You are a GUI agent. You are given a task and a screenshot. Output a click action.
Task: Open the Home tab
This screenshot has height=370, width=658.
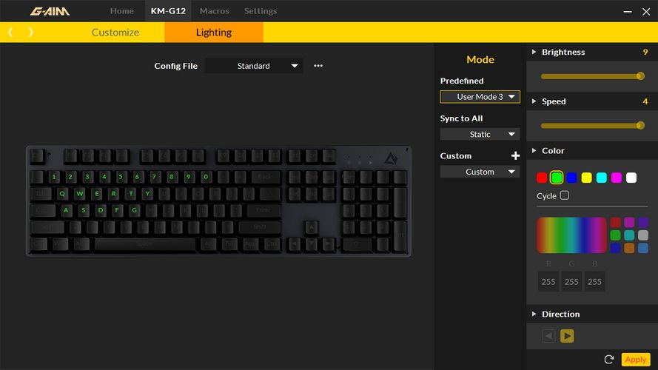(122, 11)
